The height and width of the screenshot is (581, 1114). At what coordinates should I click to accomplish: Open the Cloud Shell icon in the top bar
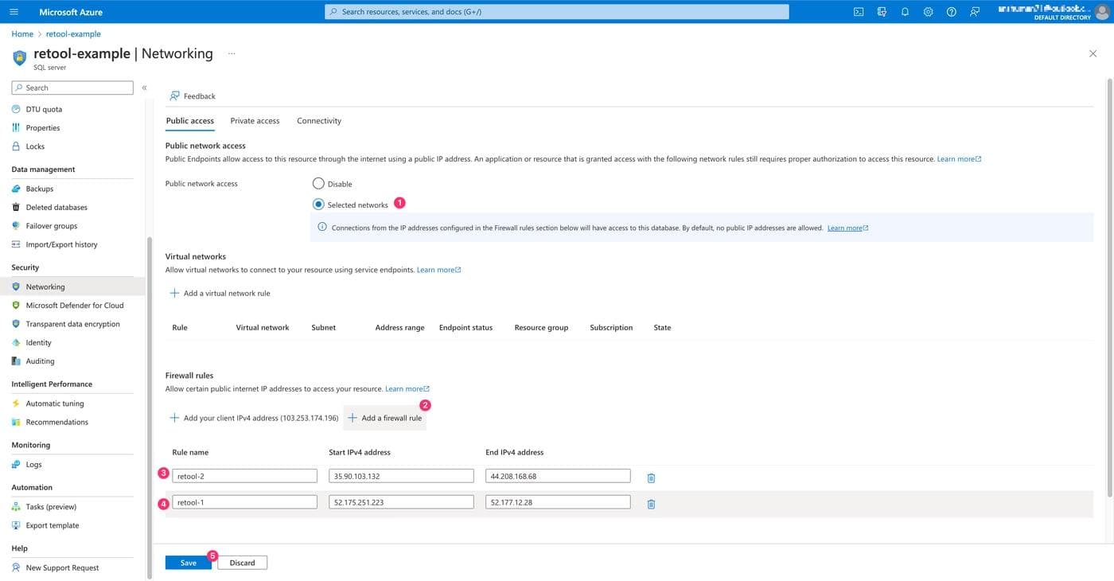point(859,12)
